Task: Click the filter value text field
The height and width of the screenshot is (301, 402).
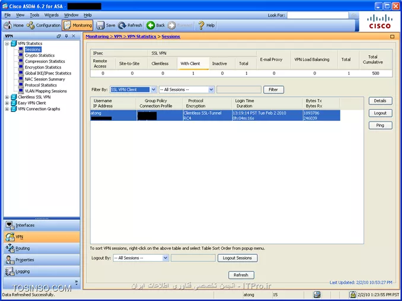Action: (x=239, y=89)
